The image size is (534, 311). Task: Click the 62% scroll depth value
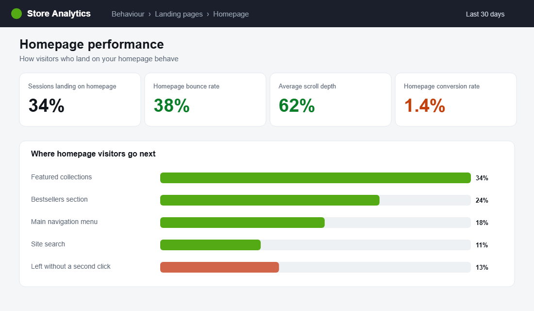[297, 105]
